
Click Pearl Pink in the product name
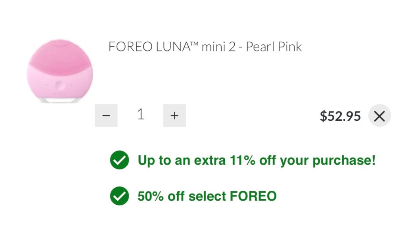pyautogui.click(x=274, y=47)
